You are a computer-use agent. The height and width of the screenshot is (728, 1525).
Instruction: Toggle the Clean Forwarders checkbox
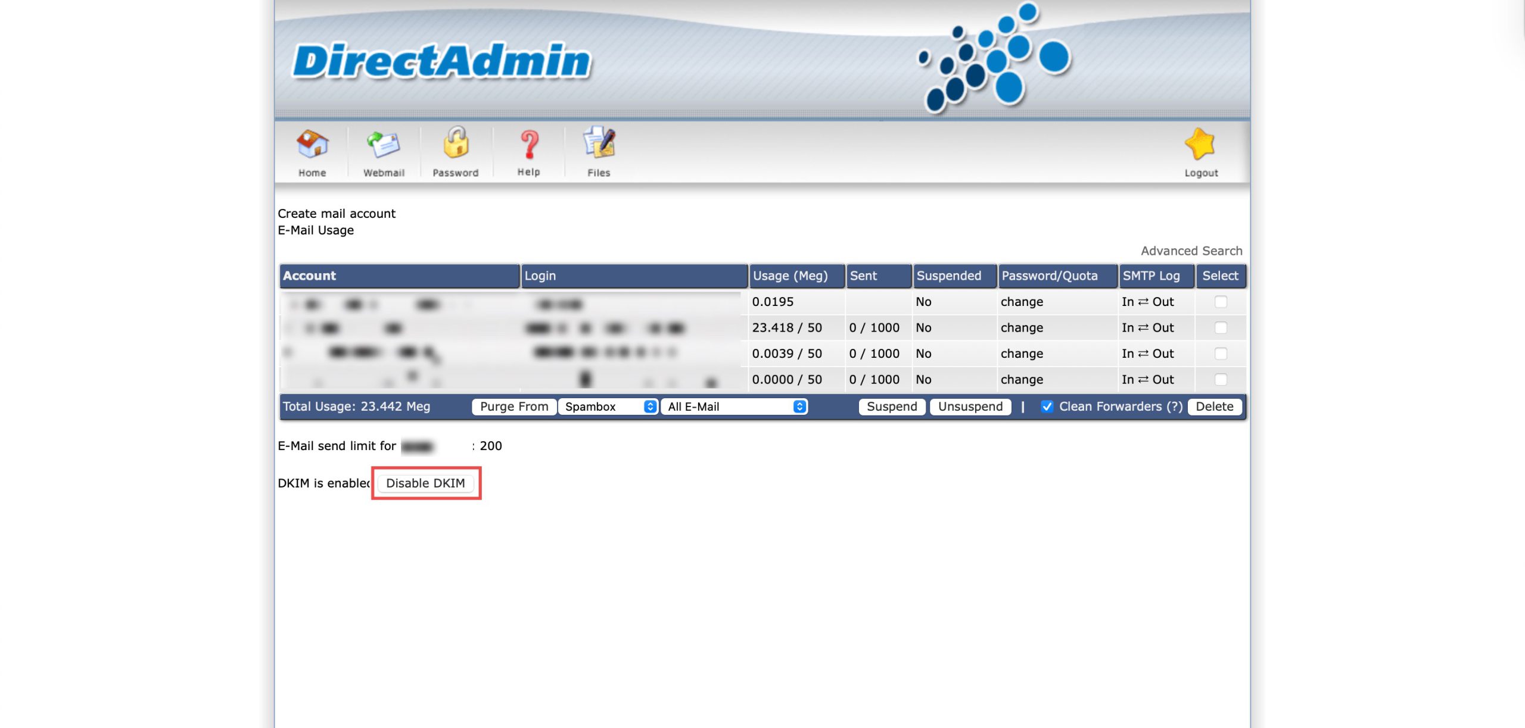tap(1047, 407)
